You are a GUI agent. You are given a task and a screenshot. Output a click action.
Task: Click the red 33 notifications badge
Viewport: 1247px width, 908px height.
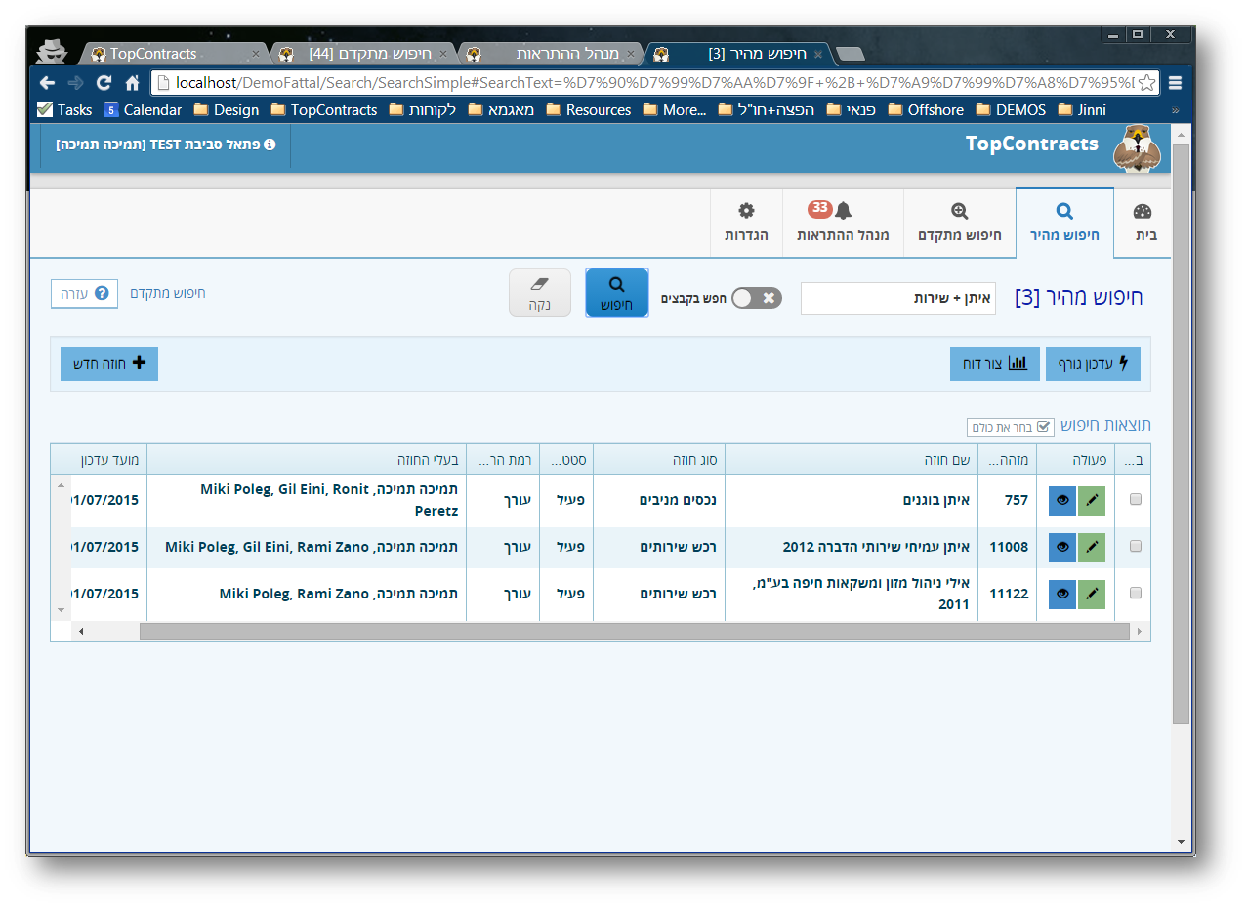click(819, 208)
